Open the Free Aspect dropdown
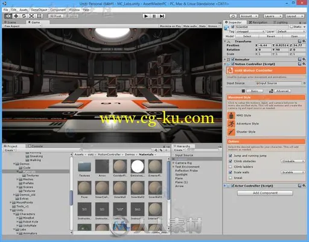The image size is (309, 242). pyautogui.click(x=22, y=26)
